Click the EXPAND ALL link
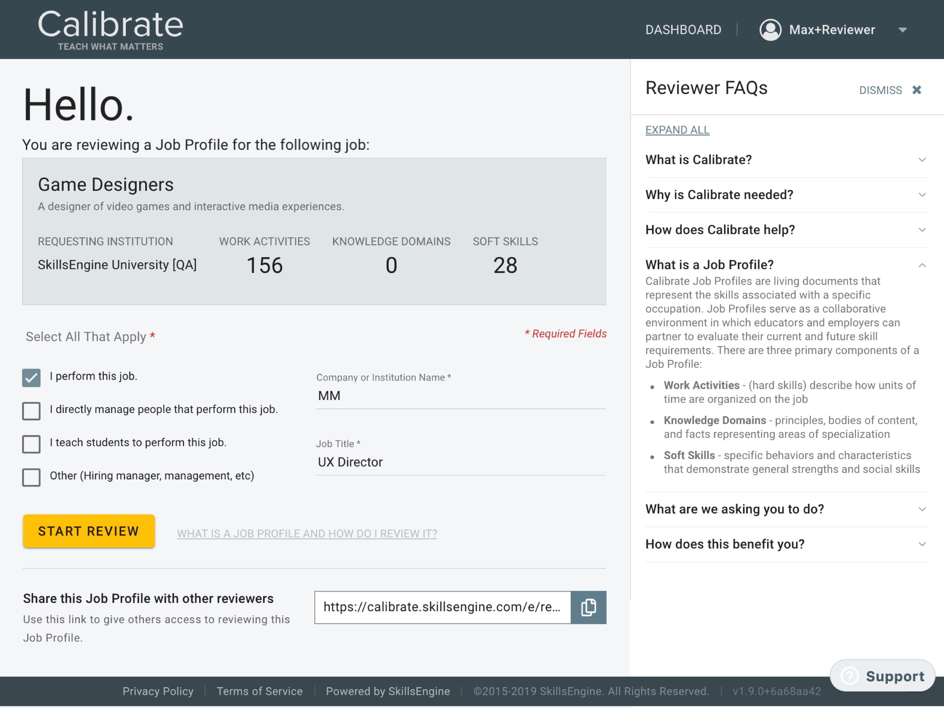This screenshot has height=708, width=944. pos(677,130)
